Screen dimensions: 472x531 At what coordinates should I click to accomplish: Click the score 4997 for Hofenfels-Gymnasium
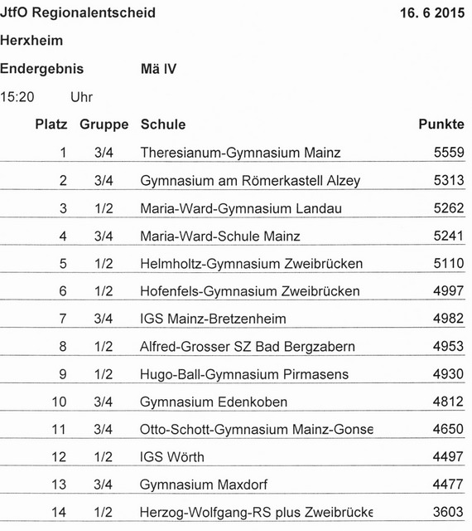[x=448, y=290]
